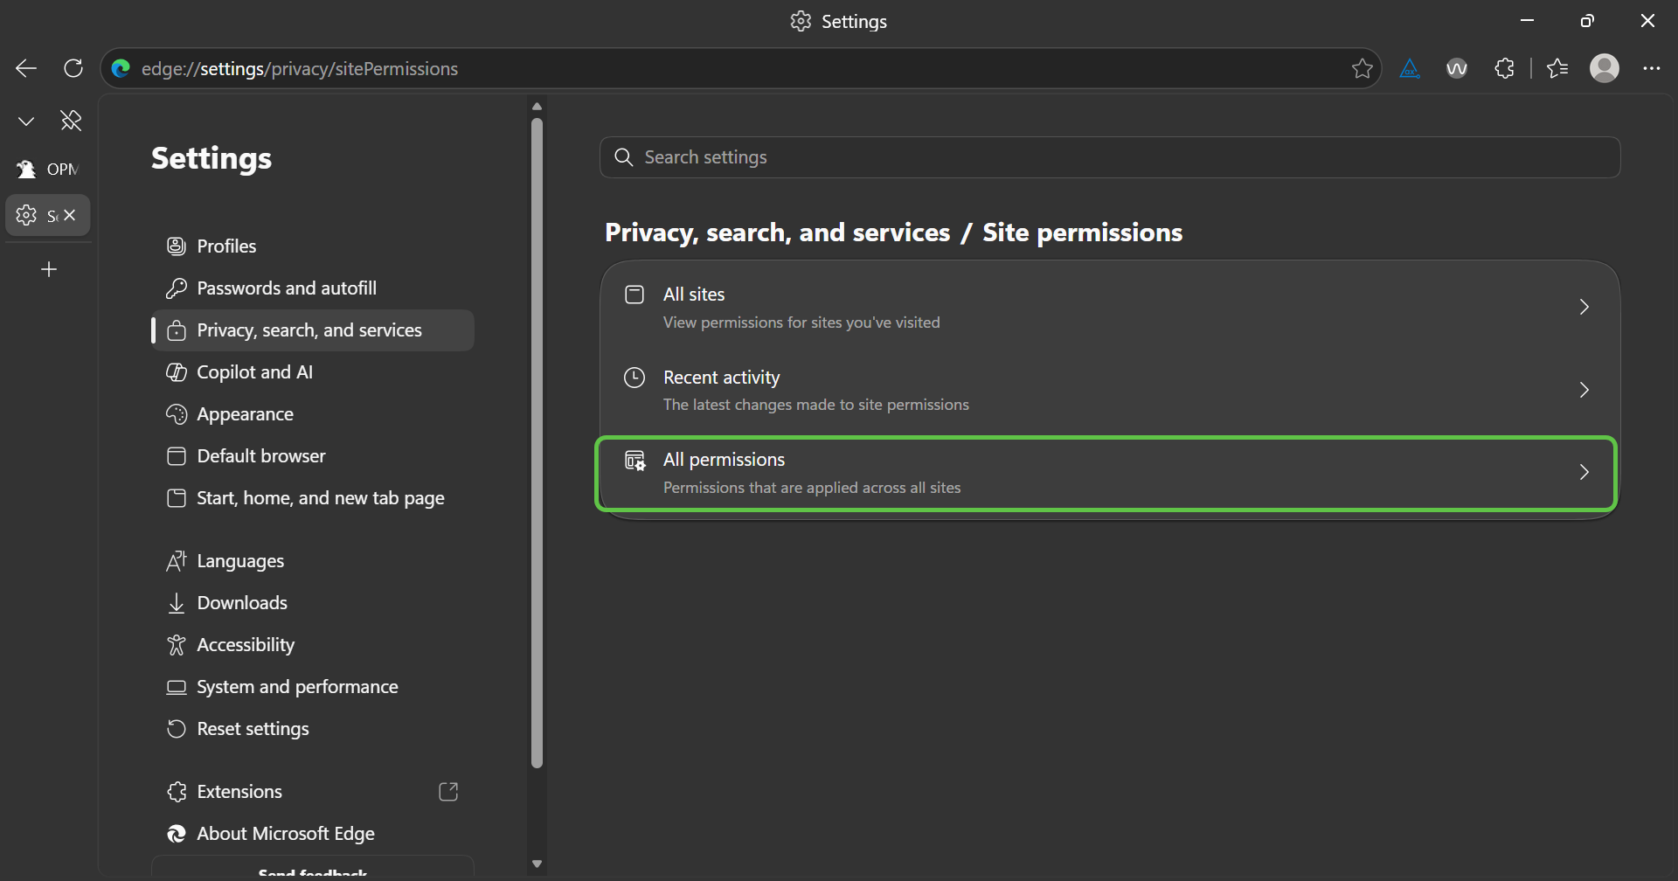Minimize the Edge window
1678x881 pixels.
[x=1527, y=21]
